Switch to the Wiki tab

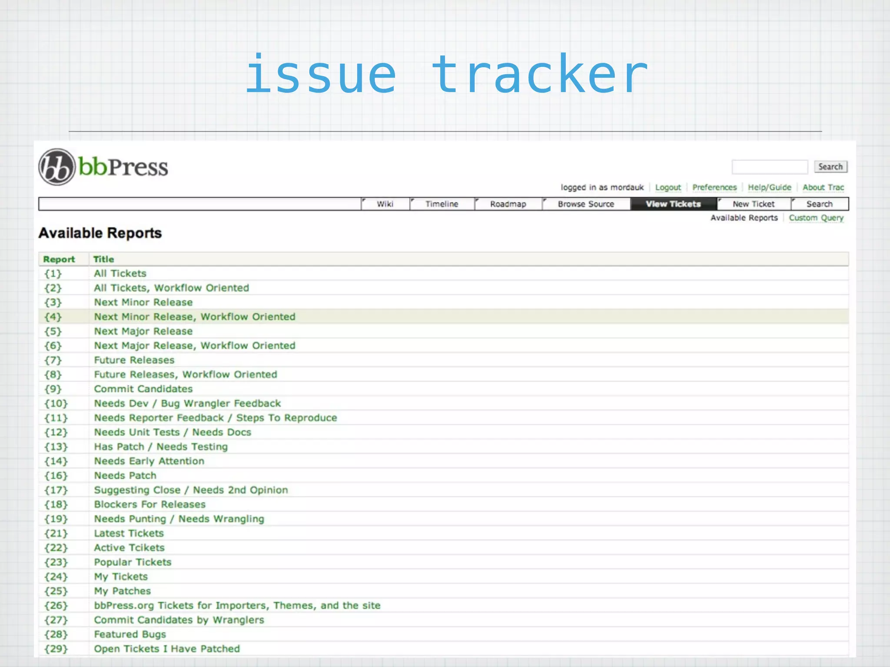pos(385,204)
